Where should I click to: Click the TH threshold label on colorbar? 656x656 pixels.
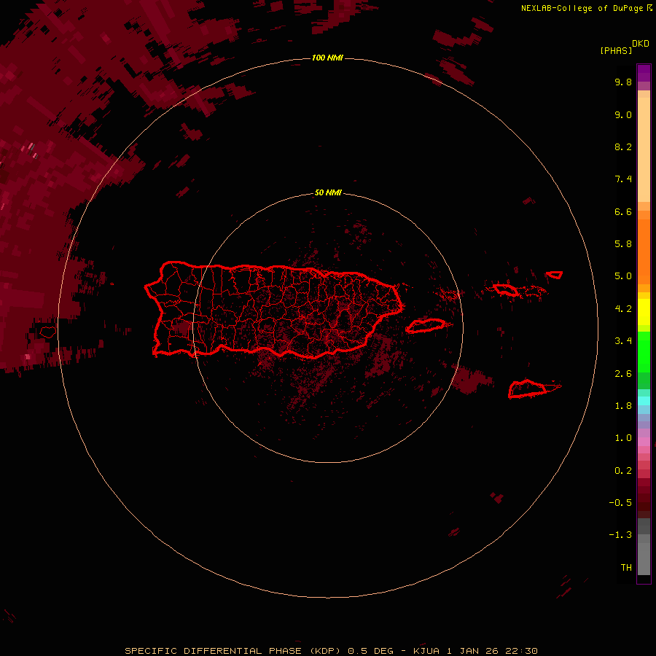(x=626, y=568)
